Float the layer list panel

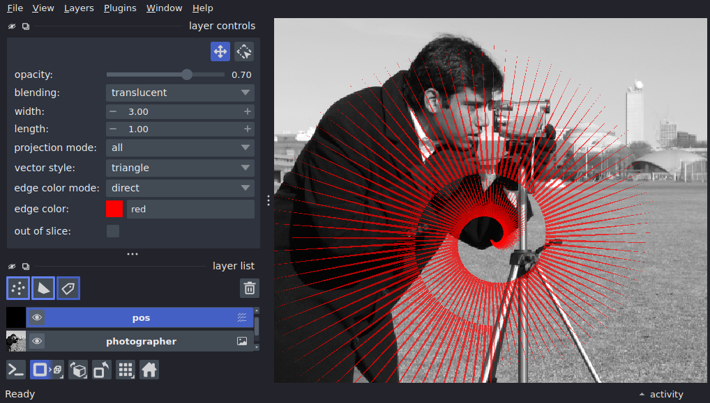26,266
